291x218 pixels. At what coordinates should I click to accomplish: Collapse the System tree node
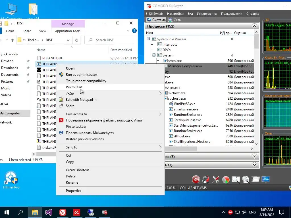(x=154, y=55)
